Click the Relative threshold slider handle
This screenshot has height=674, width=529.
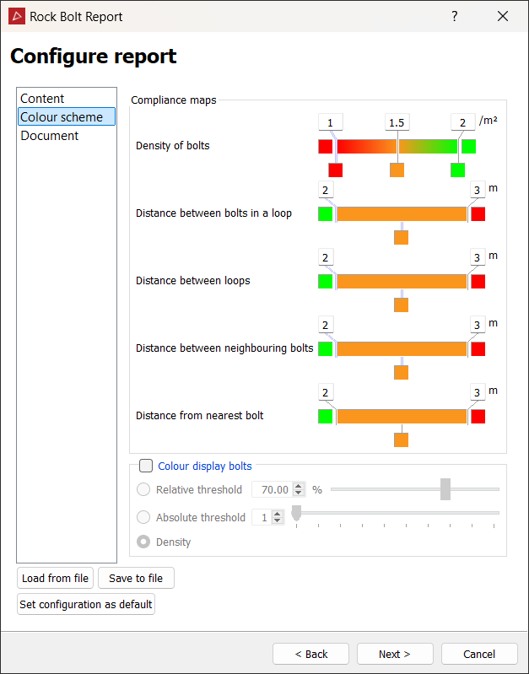(445, 489)
